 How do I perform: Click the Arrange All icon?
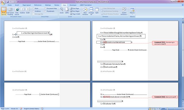click(x=91, y=11)
